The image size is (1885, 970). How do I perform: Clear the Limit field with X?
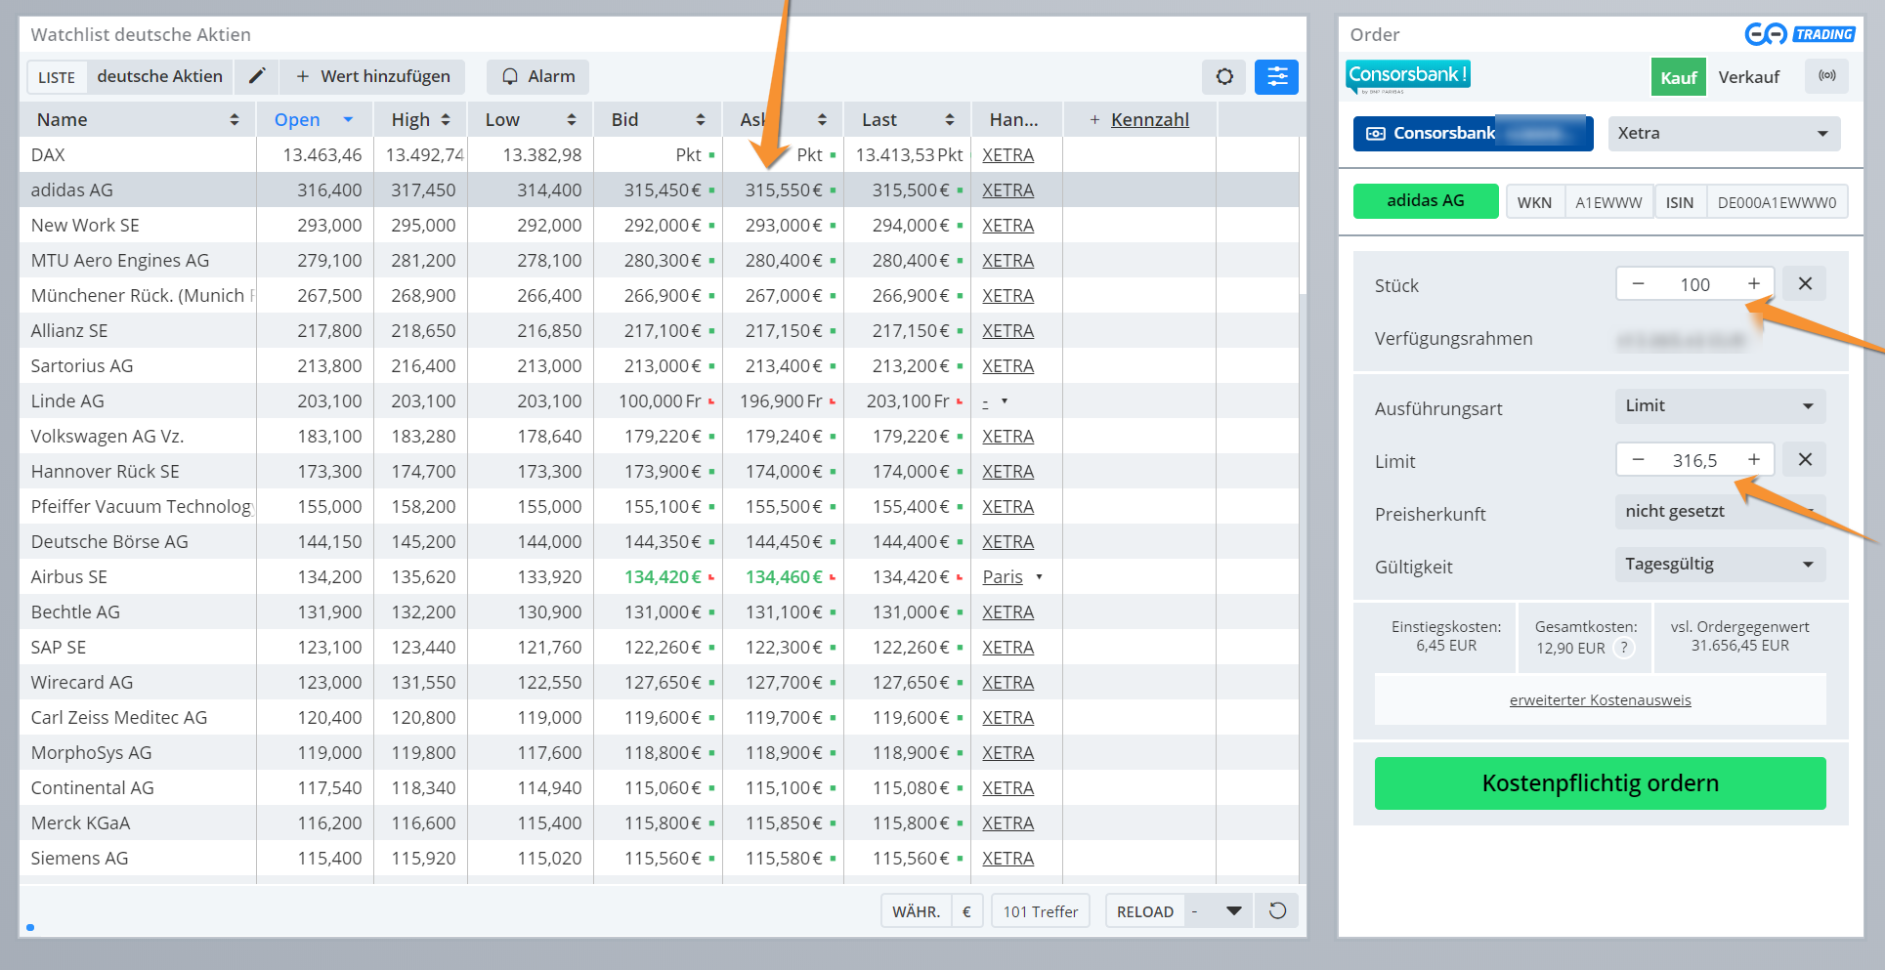(x=1805, y=459)
